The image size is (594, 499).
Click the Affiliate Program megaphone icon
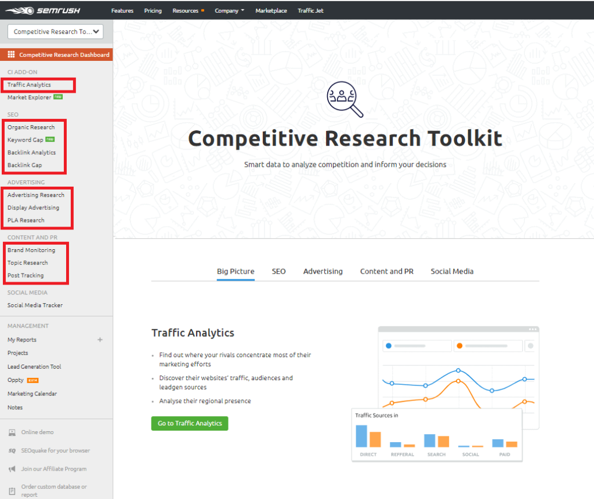pos(12,469)
